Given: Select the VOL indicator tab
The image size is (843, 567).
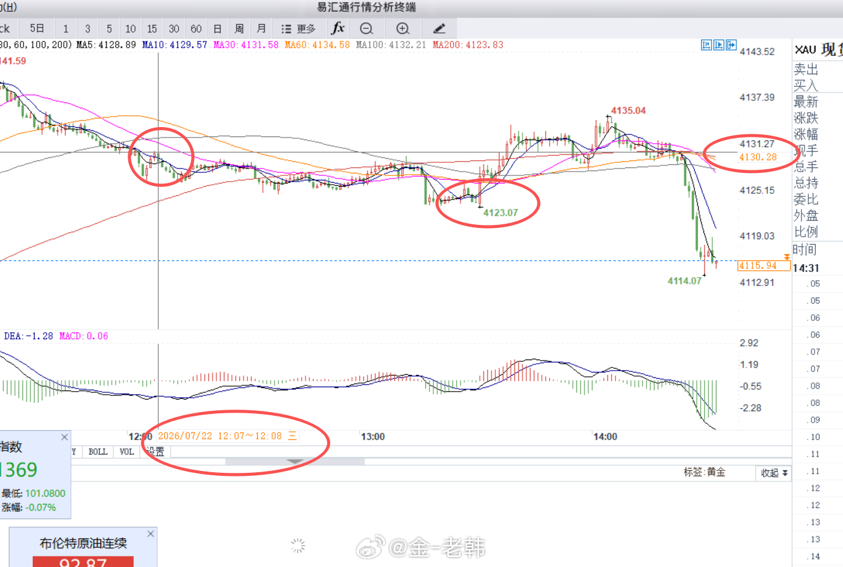Looking at the screenshot, I should point(126,452).
